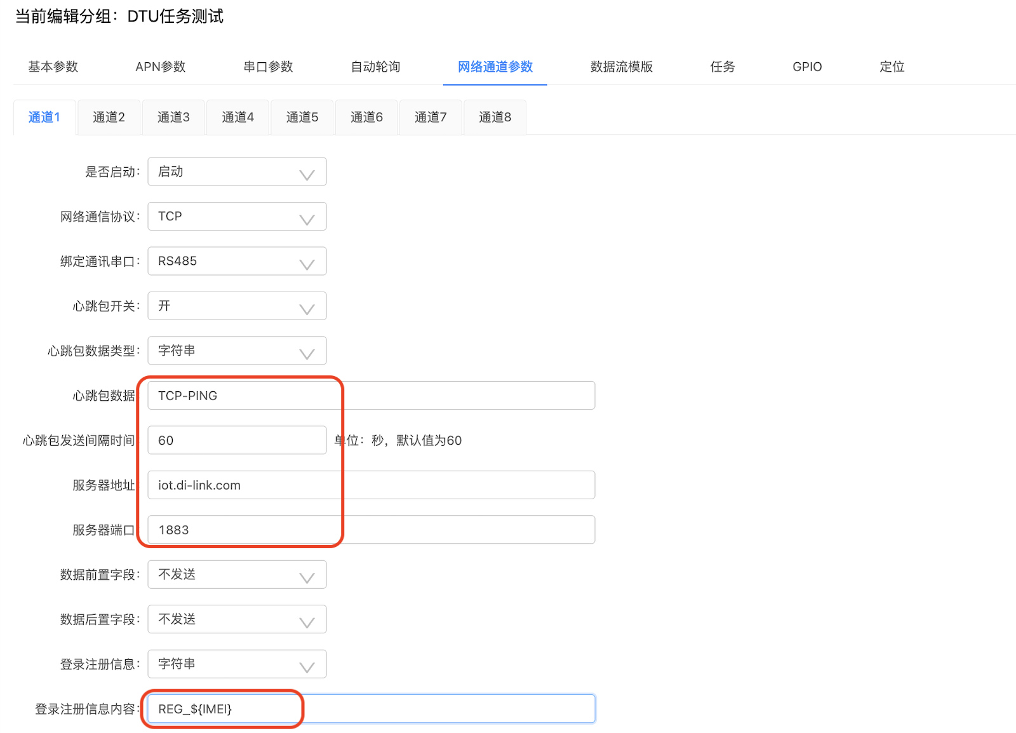This screenshot has width=1016, height=733.
Task: Click the 服务器端口 label
Action: 104,530
